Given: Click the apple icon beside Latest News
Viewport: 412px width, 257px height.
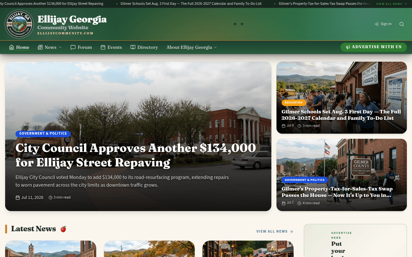Looking at the screenshot, I should click(x=63, y=229).
